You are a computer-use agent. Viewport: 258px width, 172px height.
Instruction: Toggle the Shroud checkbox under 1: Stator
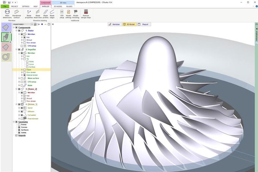tap(24, 40)
